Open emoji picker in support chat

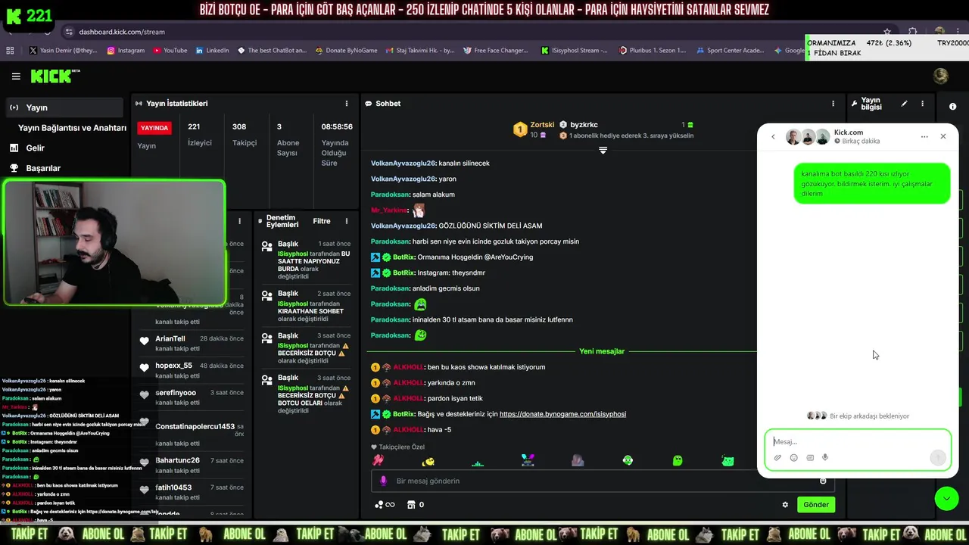point(793,457)
